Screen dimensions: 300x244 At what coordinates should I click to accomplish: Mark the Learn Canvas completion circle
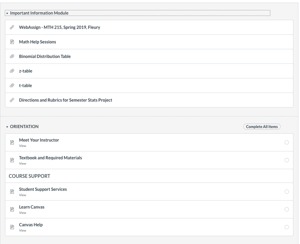287,209
